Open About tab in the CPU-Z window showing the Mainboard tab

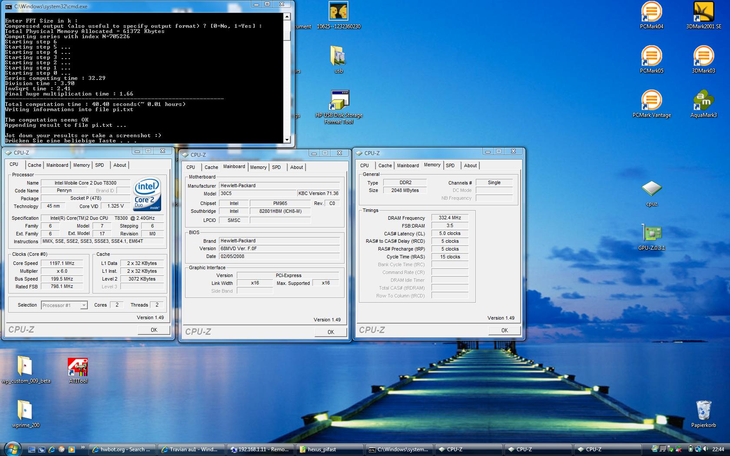point(296,167)
